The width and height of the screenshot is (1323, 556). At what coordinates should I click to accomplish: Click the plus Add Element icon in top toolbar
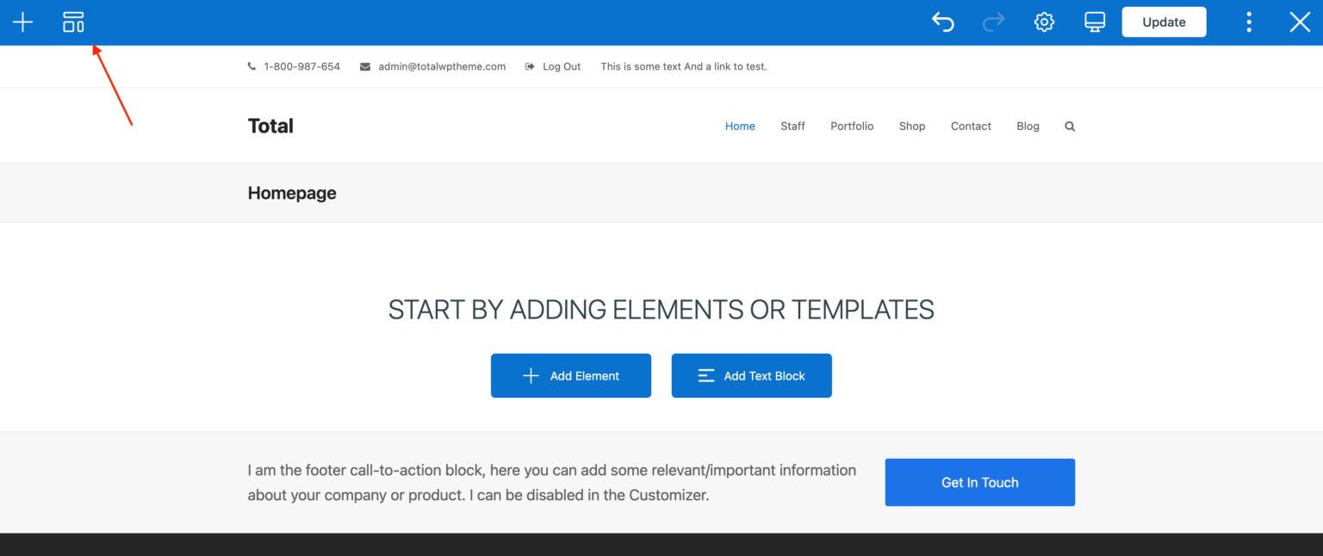[22, 22]
